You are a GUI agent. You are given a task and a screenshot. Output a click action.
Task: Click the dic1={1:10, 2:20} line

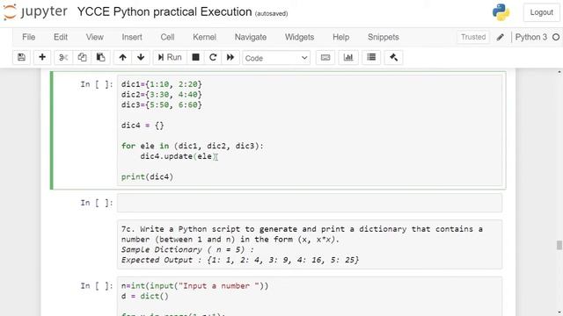pos(162,84)
